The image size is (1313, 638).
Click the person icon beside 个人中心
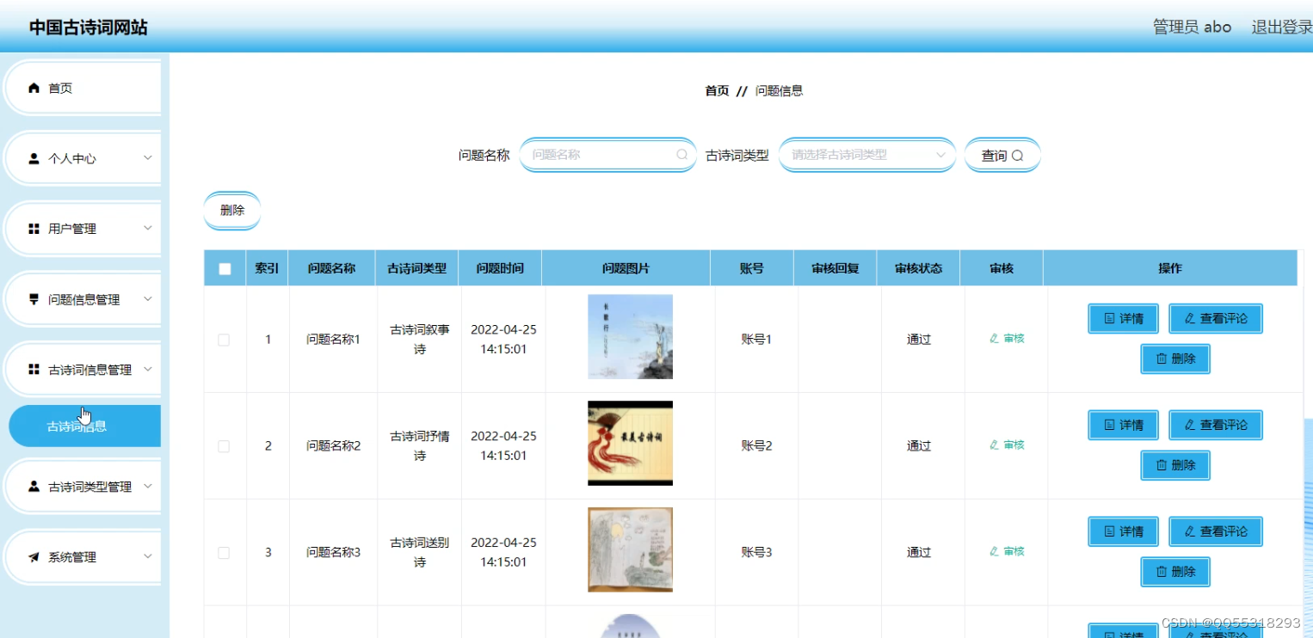pos(34,158)
